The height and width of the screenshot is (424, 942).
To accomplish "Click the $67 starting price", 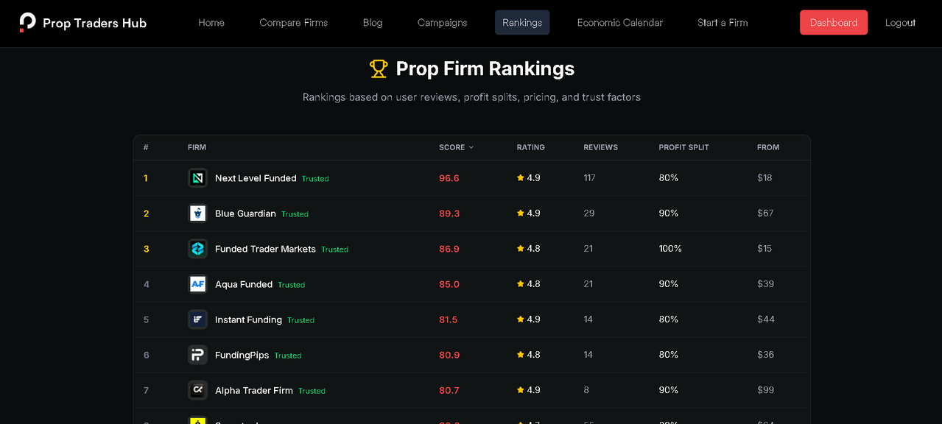I will tap(765, 213).
